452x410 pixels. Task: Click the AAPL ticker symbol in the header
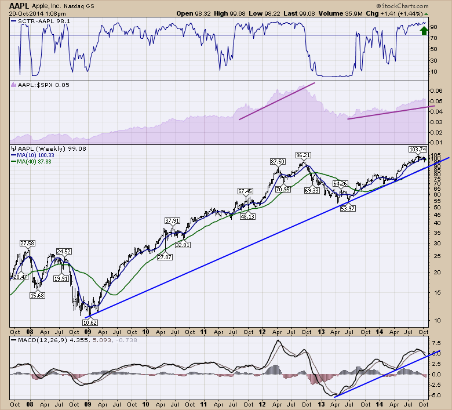point(19,6)
